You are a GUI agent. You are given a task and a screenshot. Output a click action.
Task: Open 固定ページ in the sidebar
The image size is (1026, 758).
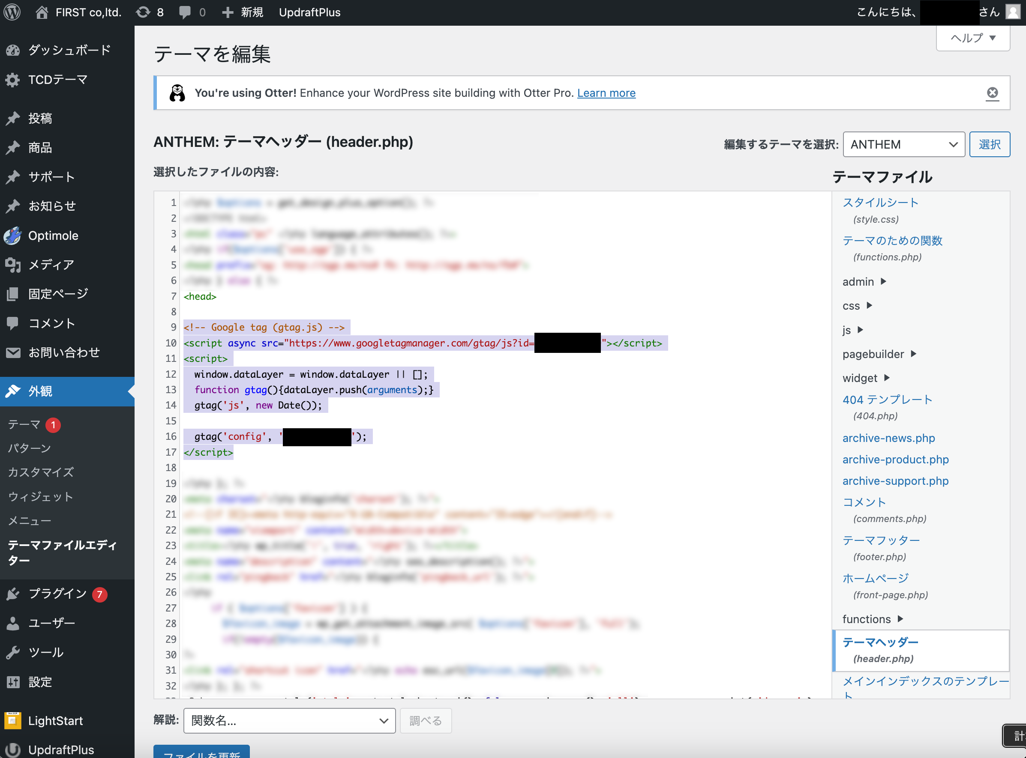pyautogui.click(x=67, y=294)
